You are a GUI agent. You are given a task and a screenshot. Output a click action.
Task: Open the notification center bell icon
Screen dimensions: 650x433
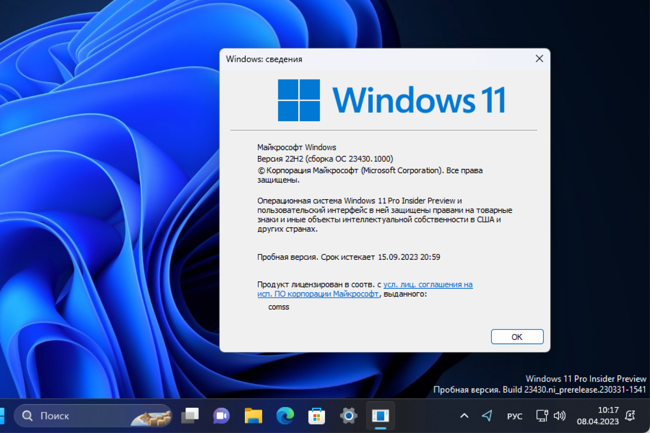tap(630, 416)
